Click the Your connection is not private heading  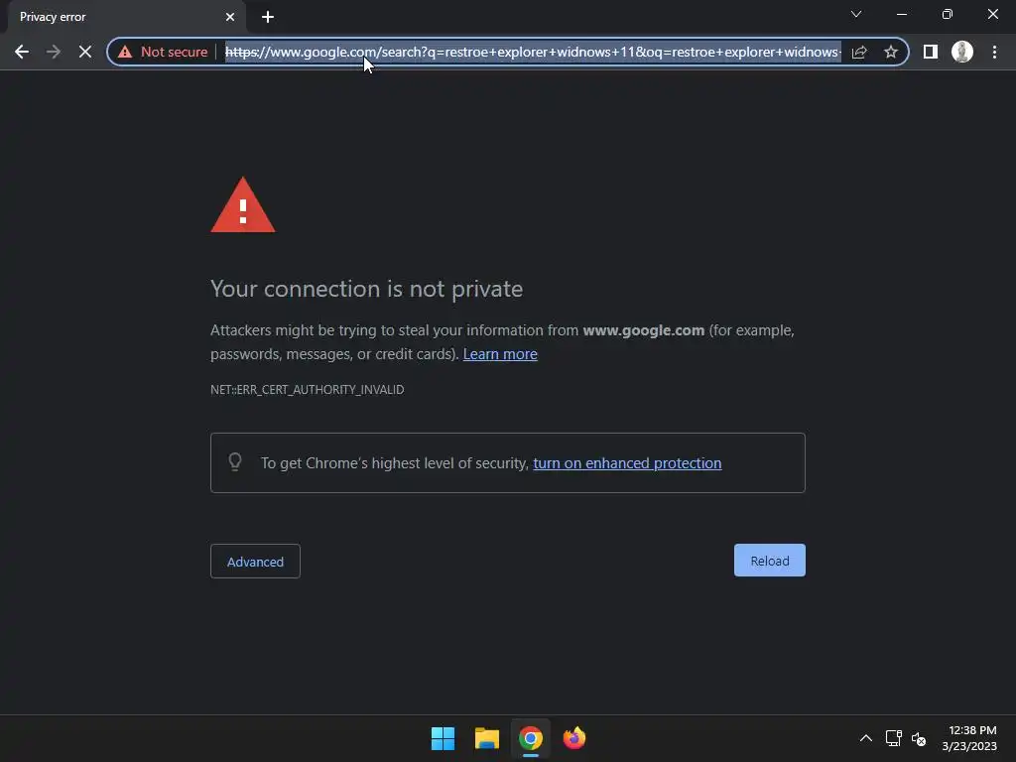367,289
